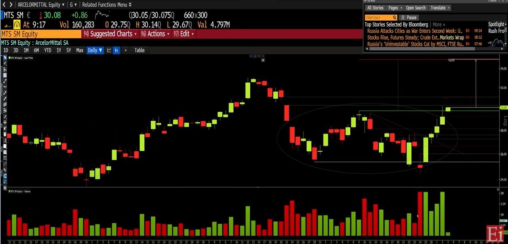508x244 pixels.
Task: Open the G dropdown in the top bar
Action: click(74, 5)
